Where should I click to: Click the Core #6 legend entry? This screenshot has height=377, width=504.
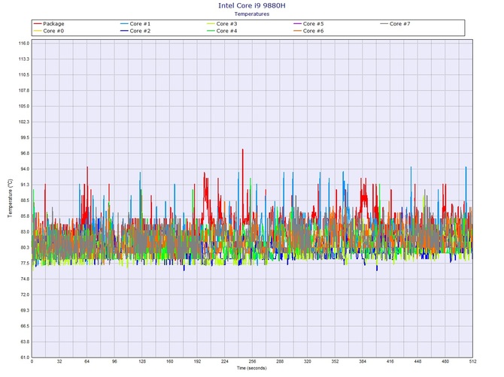click(x=308, y=31)
